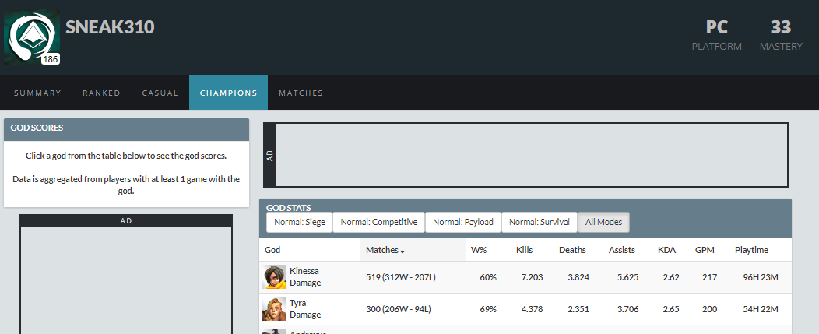Open the Summary tab
The image size is (819, 334).
pos(37,93)
